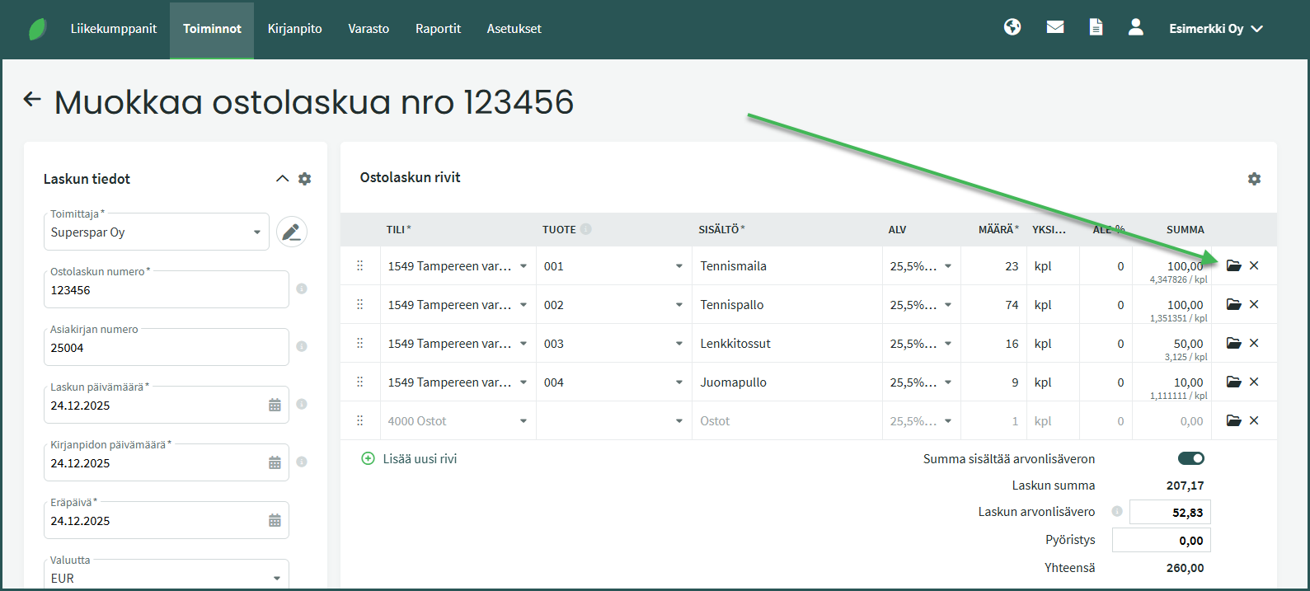The image size is (1310, 591).
Task: Open the Toimittaja dropdown
Action: (156, 232)
